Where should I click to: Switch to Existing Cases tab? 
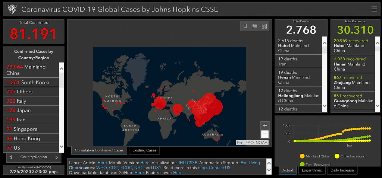(x=144, y=150)
